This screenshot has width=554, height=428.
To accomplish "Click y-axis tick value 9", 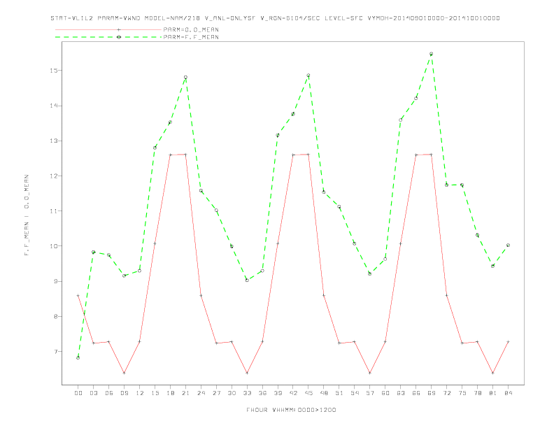I will (x=55, y=281).
